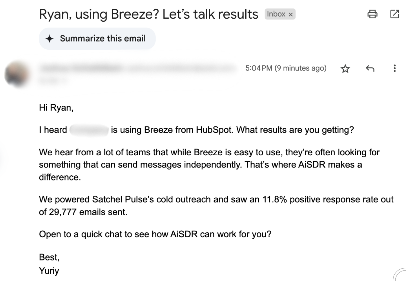Image resolution: width=406 pixels, height=281 pixels.
Task: Click the Inbox label chip
Action: click(276, 14)
